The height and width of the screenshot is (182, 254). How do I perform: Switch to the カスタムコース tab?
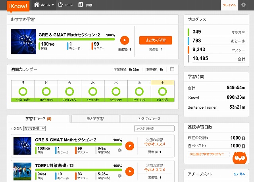(x=149, y=119)
